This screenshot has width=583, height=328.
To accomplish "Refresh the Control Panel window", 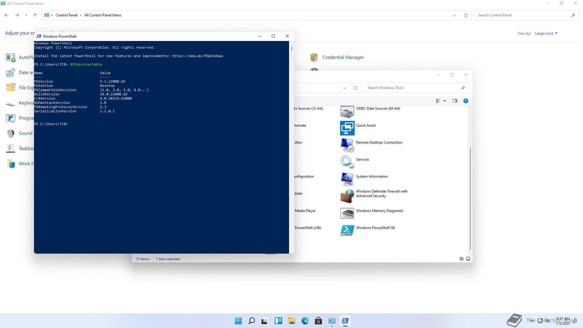I will tap(465, 15).
